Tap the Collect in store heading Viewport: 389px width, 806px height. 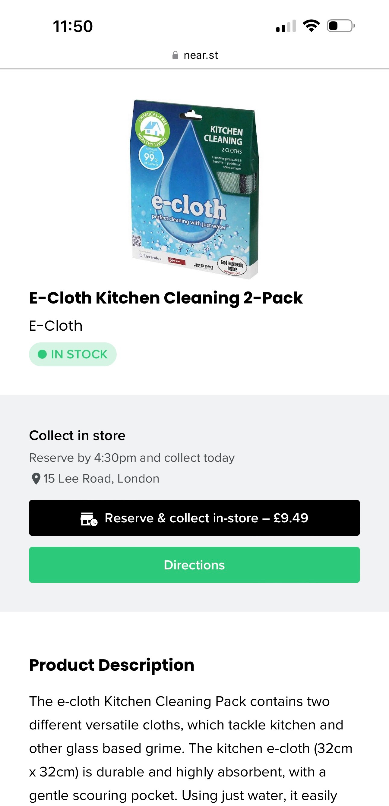(x=77, y=436)
